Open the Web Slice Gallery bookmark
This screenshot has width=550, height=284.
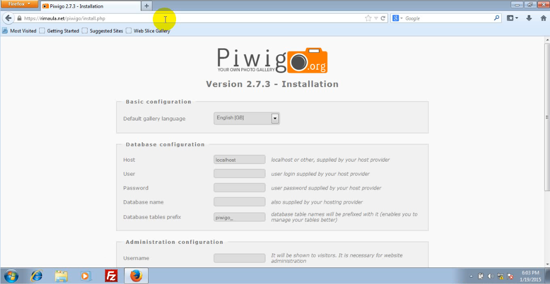[148, 31]
